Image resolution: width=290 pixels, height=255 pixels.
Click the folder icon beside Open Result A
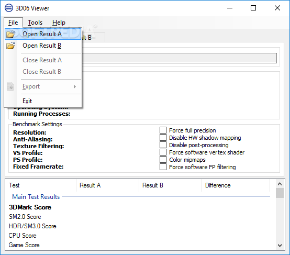tap(10, 34)
